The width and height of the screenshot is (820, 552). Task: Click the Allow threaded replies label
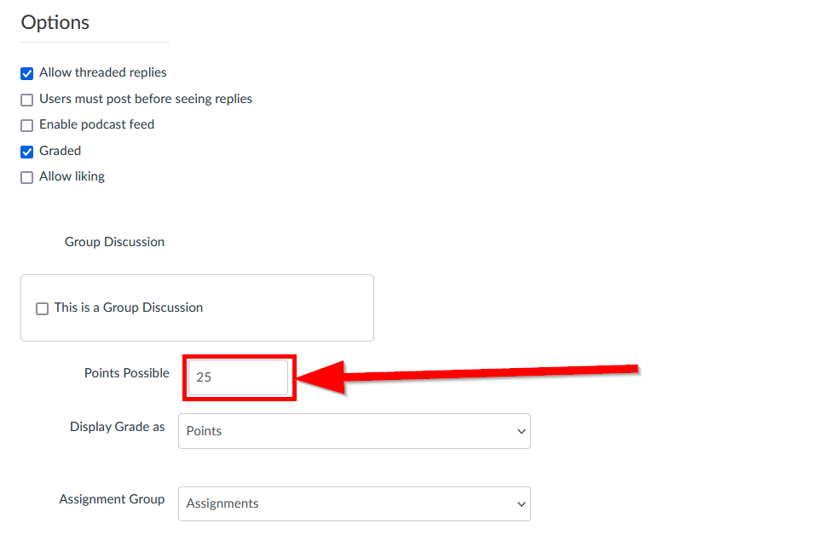click(x=103, y=72)
